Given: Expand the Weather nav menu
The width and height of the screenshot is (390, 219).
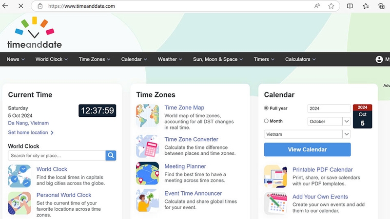Looking at the screenshot, I should tap(170, 59).
